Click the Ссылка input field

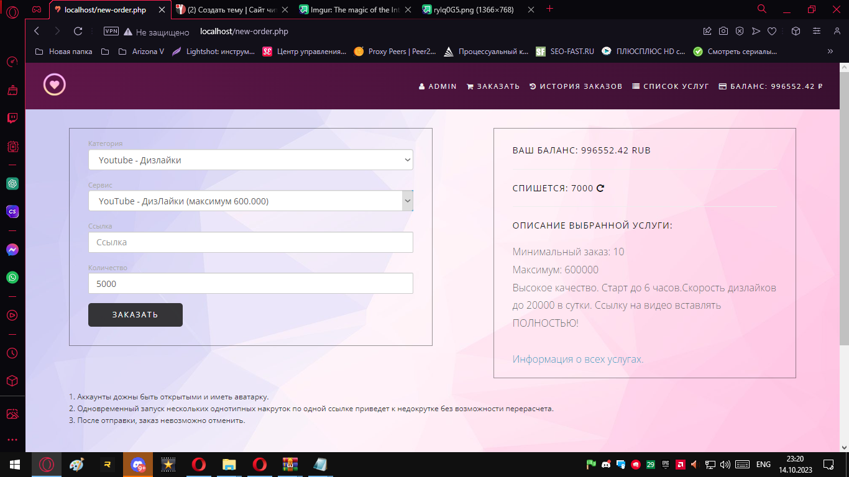(250, 242)
